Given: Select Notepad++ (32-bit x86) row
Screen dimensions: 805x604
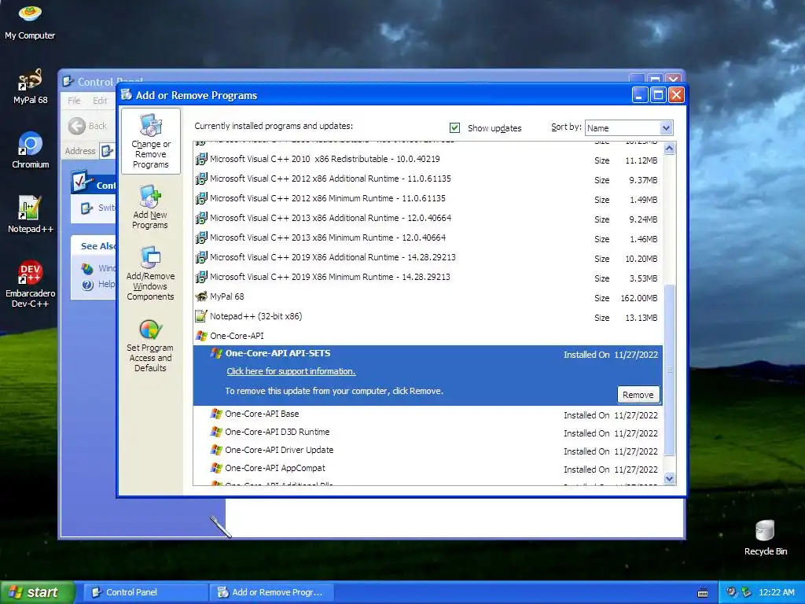Looking at the screenshot, I should 428,316.
